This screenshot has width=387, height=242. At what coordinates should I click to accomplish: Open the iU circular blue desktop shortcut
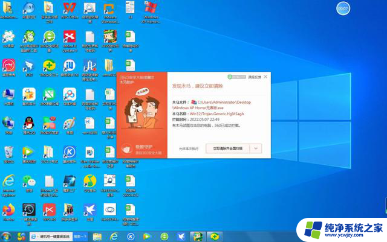pos(70,68)
